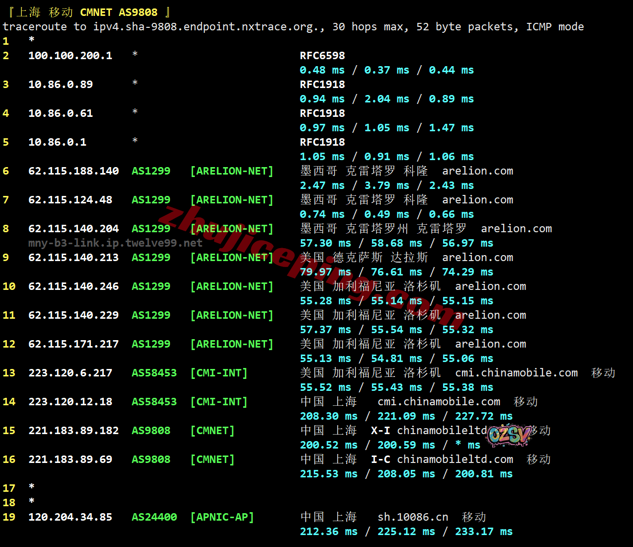Click the OZSY watermark logo

(509, 435)
